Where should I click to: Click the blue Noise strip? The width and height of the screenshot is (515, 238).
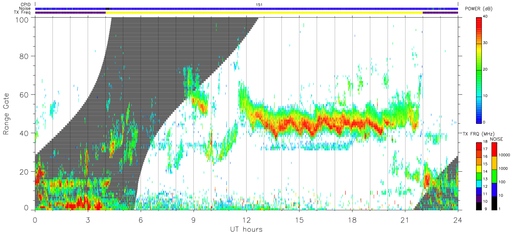coord(247,8)
